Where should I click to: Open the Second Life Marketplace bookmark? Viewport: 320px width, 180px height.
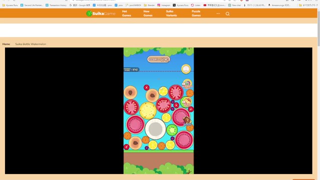pyautogui.click(x=31, y=5)
